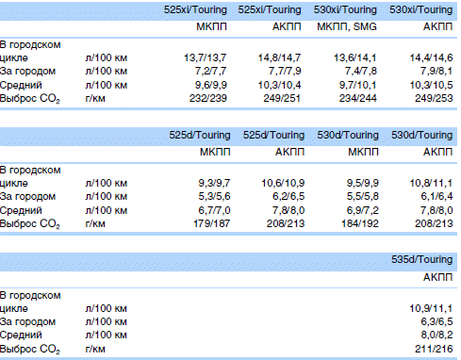Select the CO2 emission value 232/239

click(x=207, y=98)
